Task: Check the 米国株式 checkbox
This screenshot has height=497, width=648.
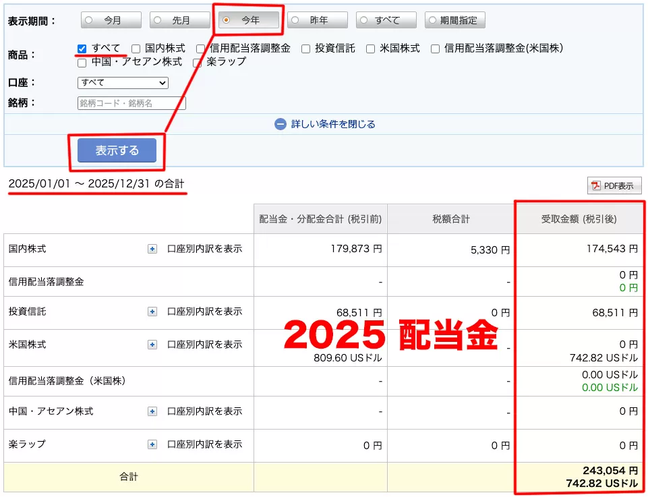Action: pos(370,48)
